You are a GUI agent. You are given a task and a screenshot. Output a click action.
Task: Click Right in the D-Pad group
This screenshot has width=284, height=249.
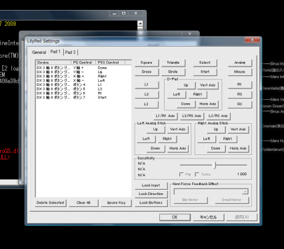click(x=198, y=95)
